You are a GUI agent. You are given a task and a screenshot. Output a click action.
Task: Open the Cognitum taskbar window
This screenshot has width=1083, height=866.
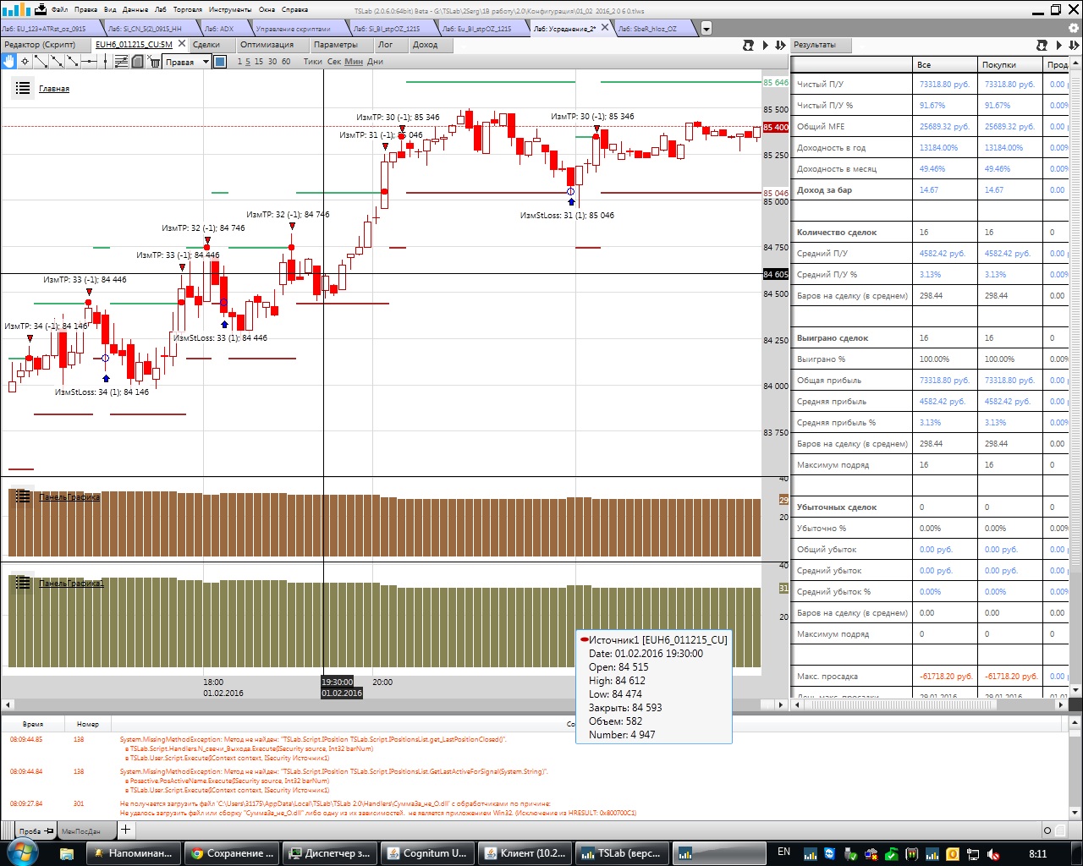(427, 853)
